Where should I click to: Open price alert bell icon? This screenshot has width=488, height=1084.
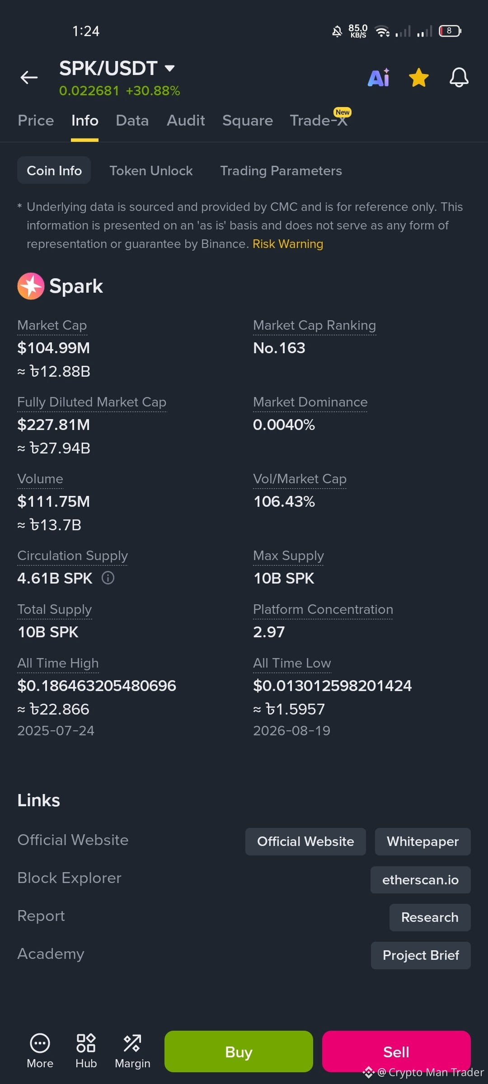pyautogui.click(x=459, y=78)
